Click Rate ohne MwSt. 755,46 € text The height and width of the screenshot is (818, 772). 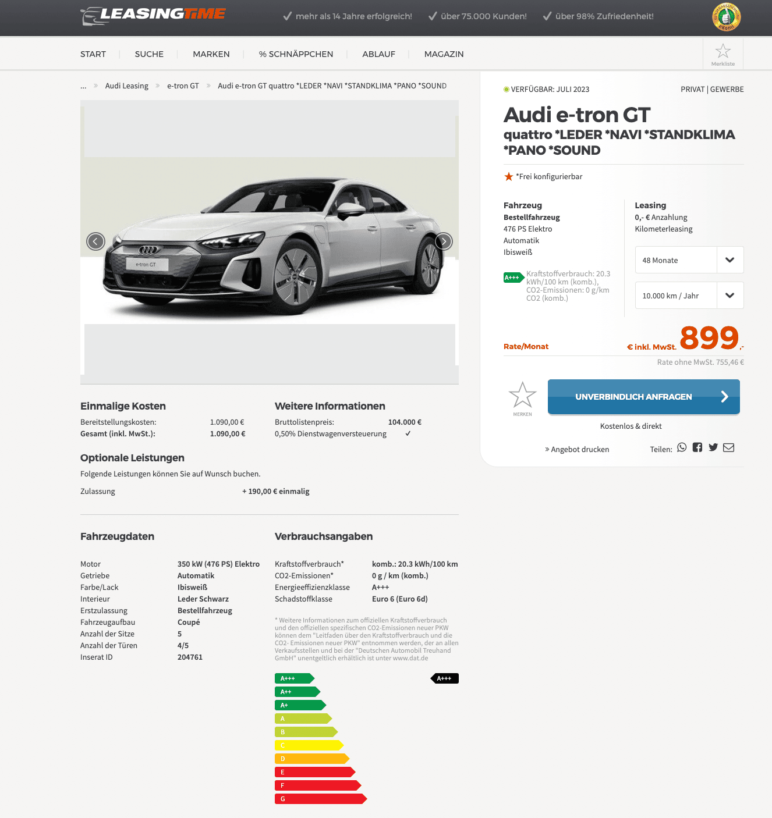point(700,362)
